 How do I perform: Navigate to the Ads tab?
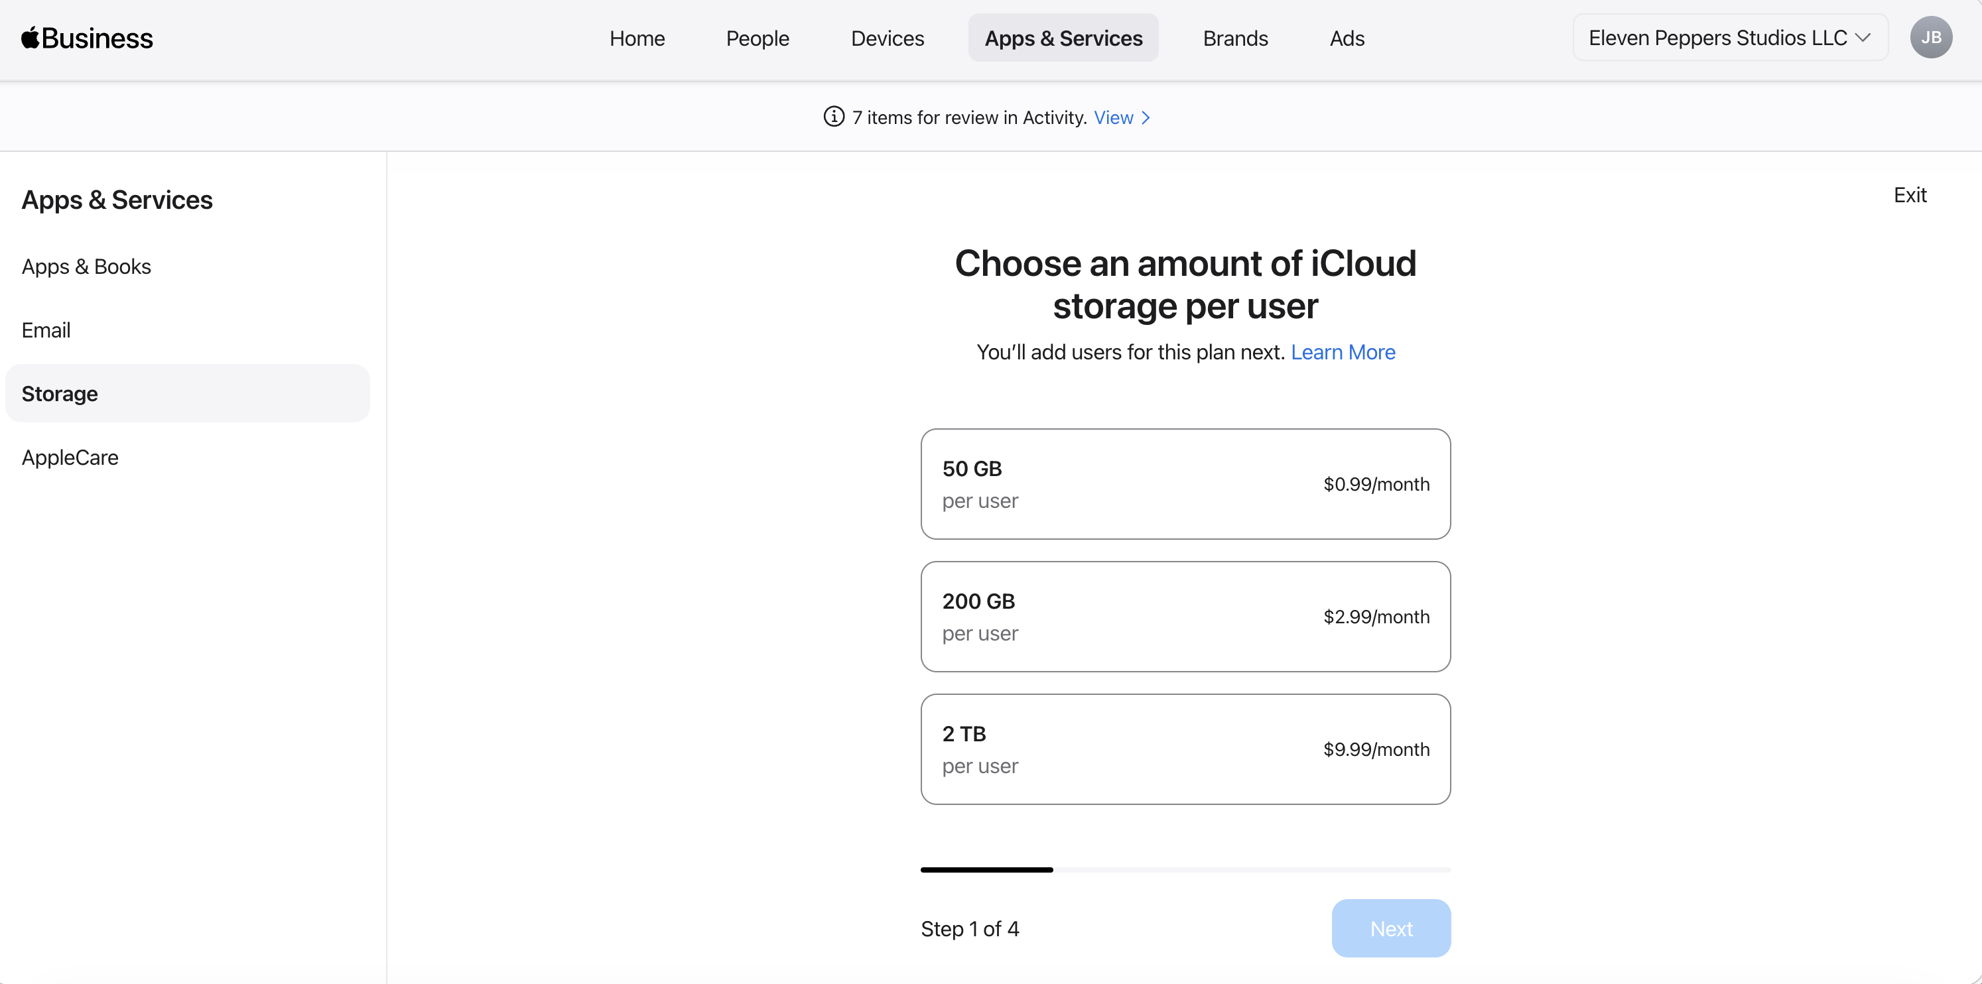[x=1347, y=38]
